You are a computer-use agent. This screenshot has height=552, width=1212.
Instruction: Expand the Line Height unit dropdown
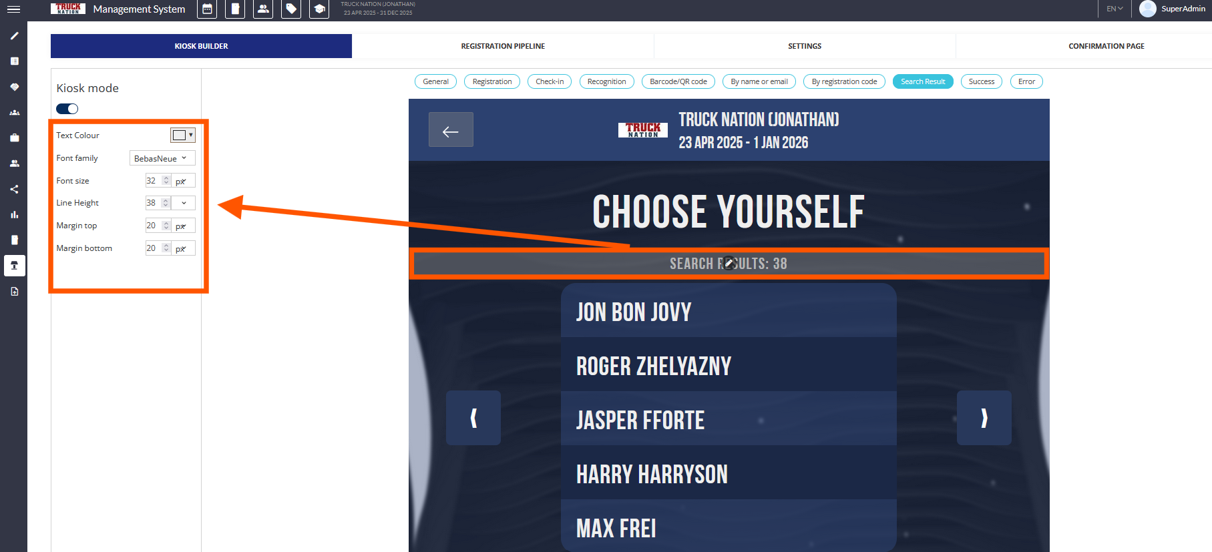[184, 203]
